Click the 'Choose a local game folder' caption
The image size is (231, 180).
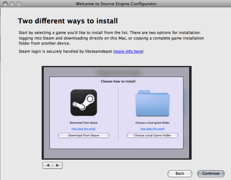pos(153,123)
